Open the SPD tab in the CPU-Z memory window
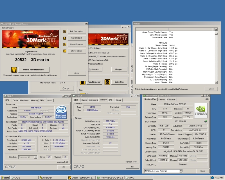Screen dimensions: 225x180 (x=111, y=100)
